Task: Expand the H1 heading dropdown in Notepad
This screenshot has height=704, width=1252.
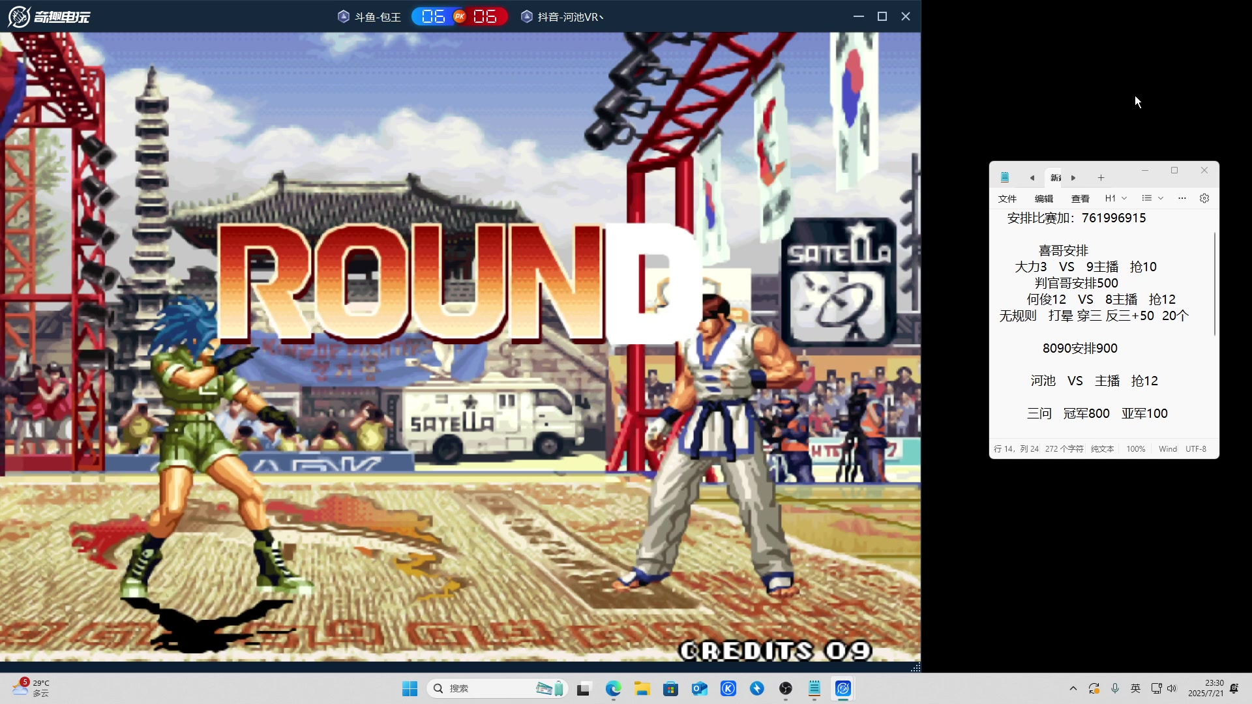Action: (1116, 198)
